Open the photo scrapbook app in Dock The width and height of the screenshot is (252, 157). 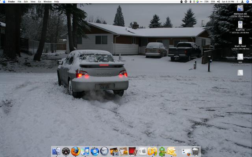coord(123,152)
